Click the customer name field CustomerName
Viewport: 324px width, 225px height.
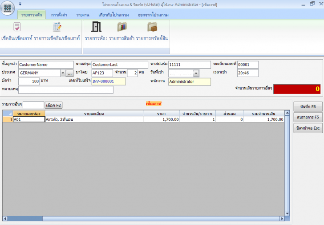pyautogui.click(x=46, y=65)
